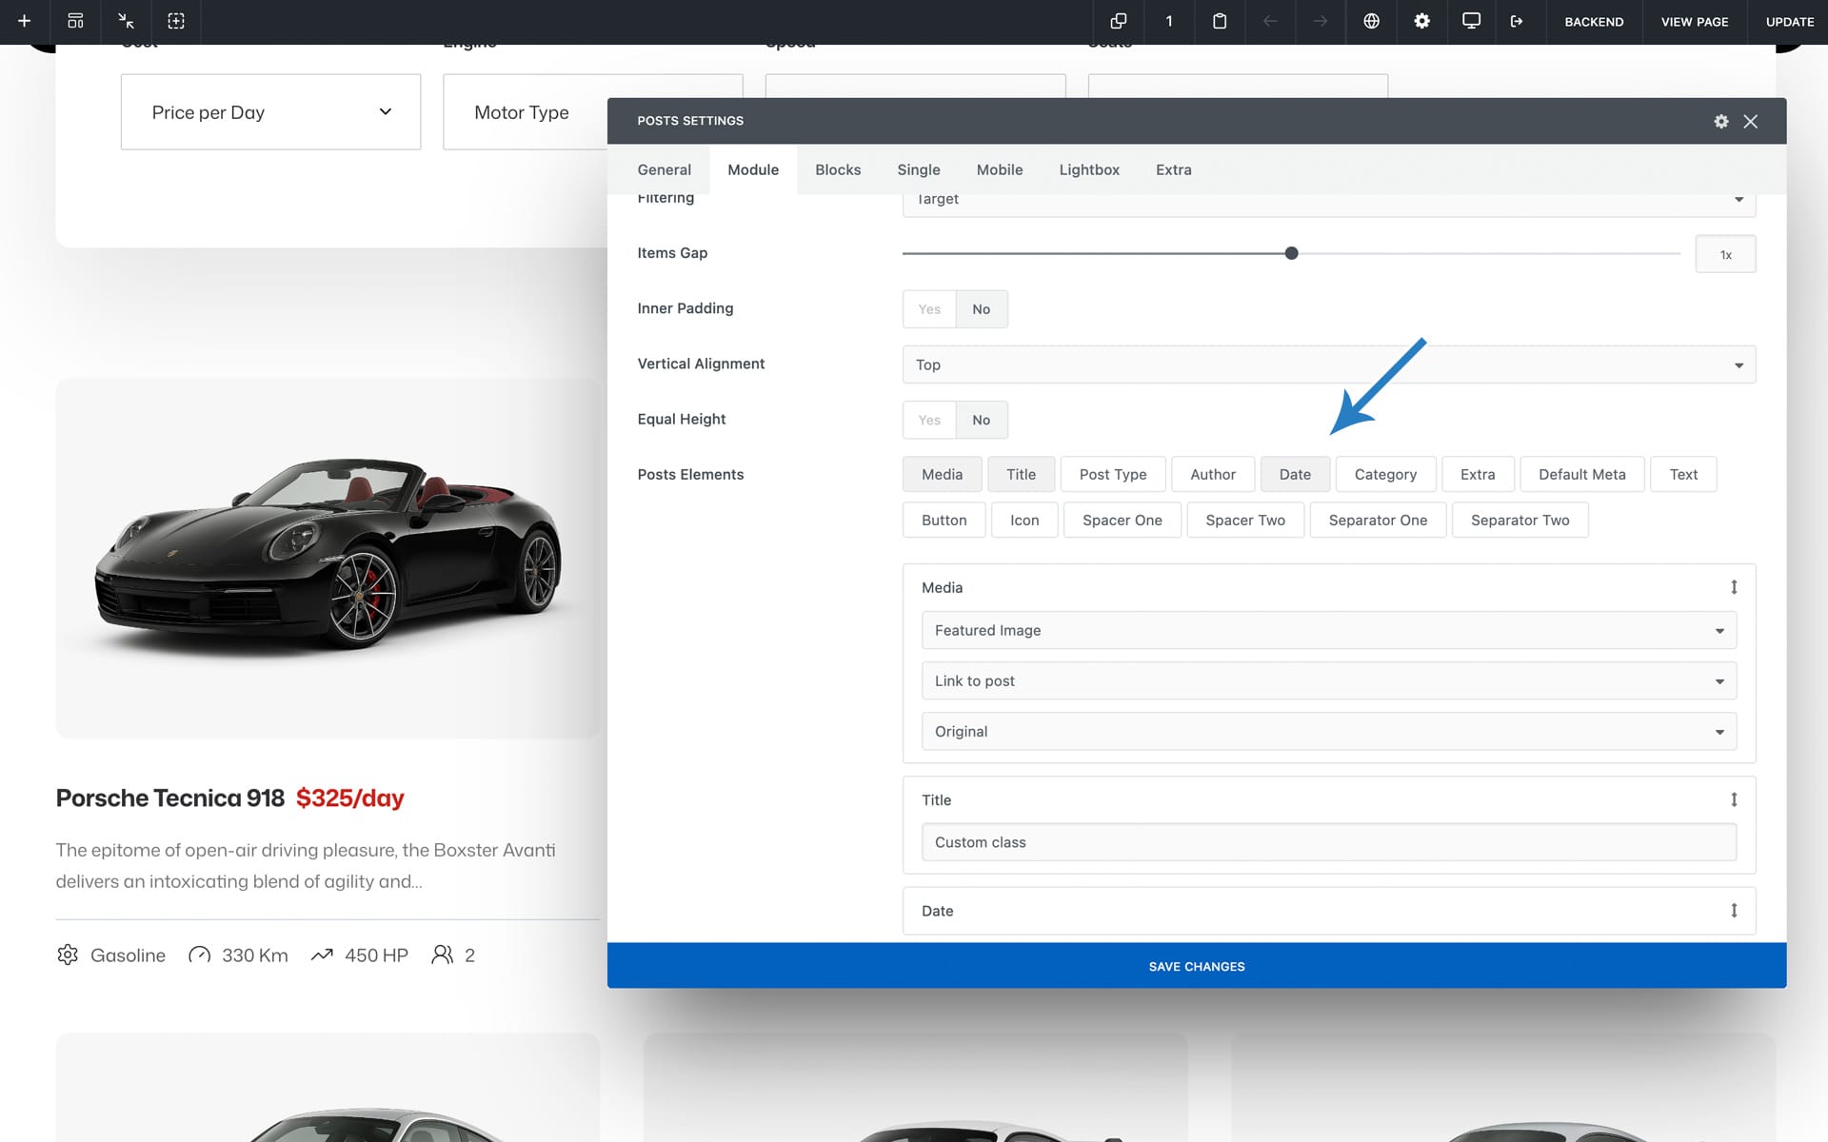Click Posts Settings panel gear icon
Viewport: 1828px width, 1142px height.
click(x=1720, y=121)
